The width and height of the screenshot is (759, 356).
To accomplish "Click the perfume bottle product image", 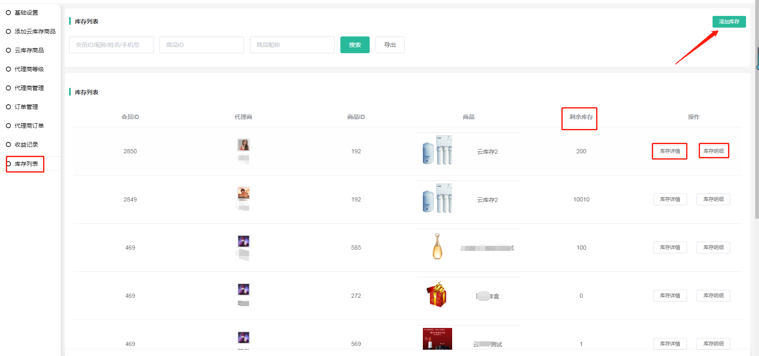I will (437, 247).
